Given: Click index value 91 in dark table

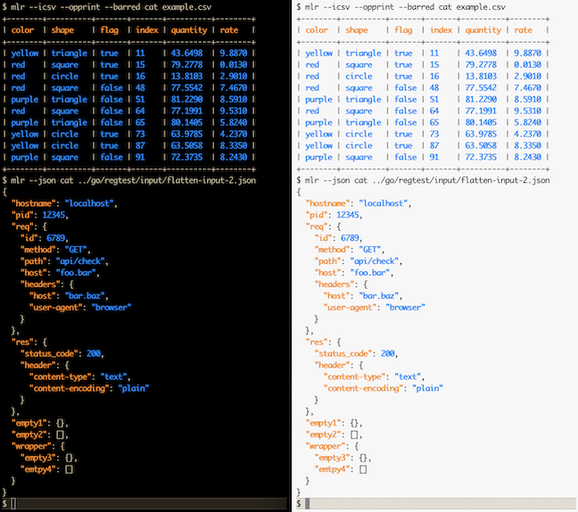Looking at the screenshot, I should point(140,157).
